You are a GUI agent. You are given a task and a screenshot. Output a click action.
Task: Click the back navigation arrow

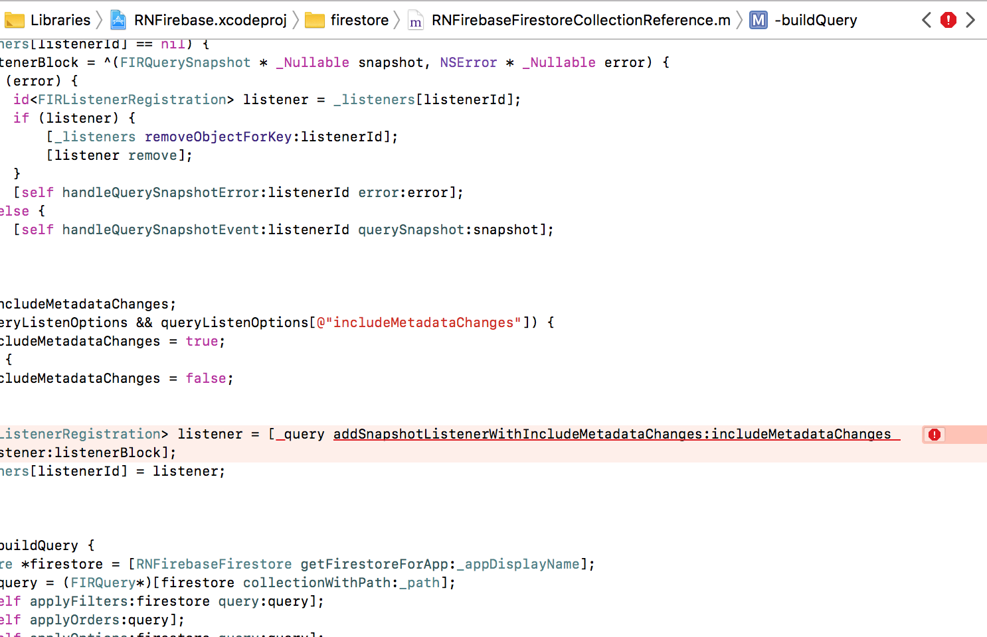coord(927,20)
